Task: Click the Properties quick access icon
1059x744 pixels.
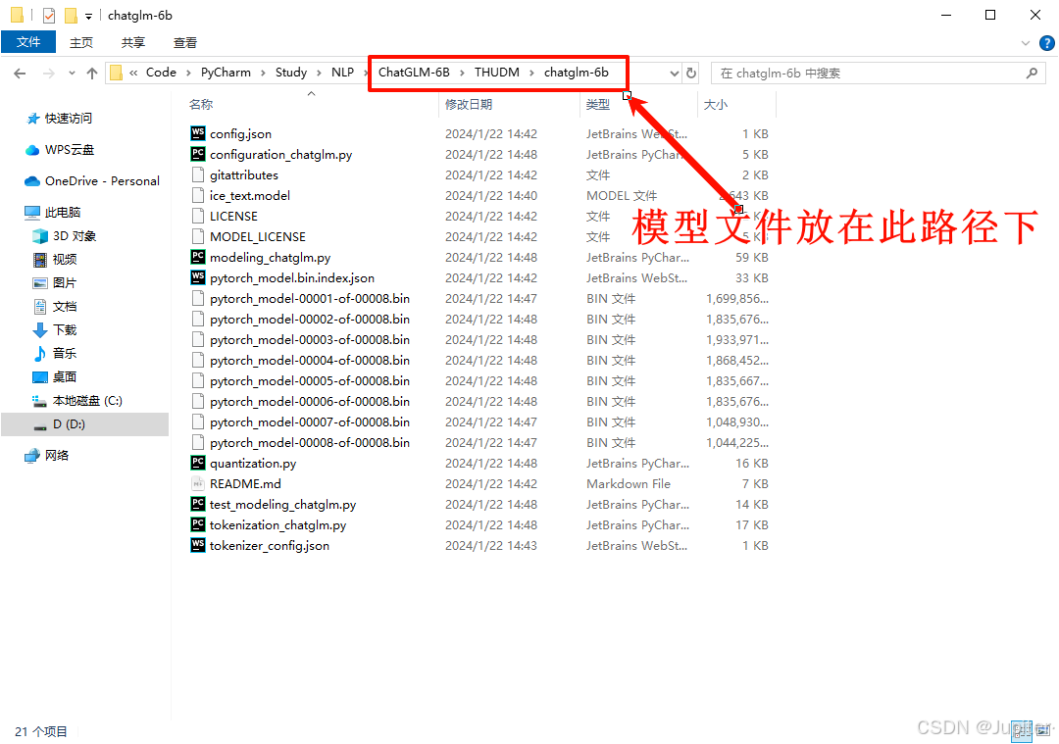Action: click(49, 15)
